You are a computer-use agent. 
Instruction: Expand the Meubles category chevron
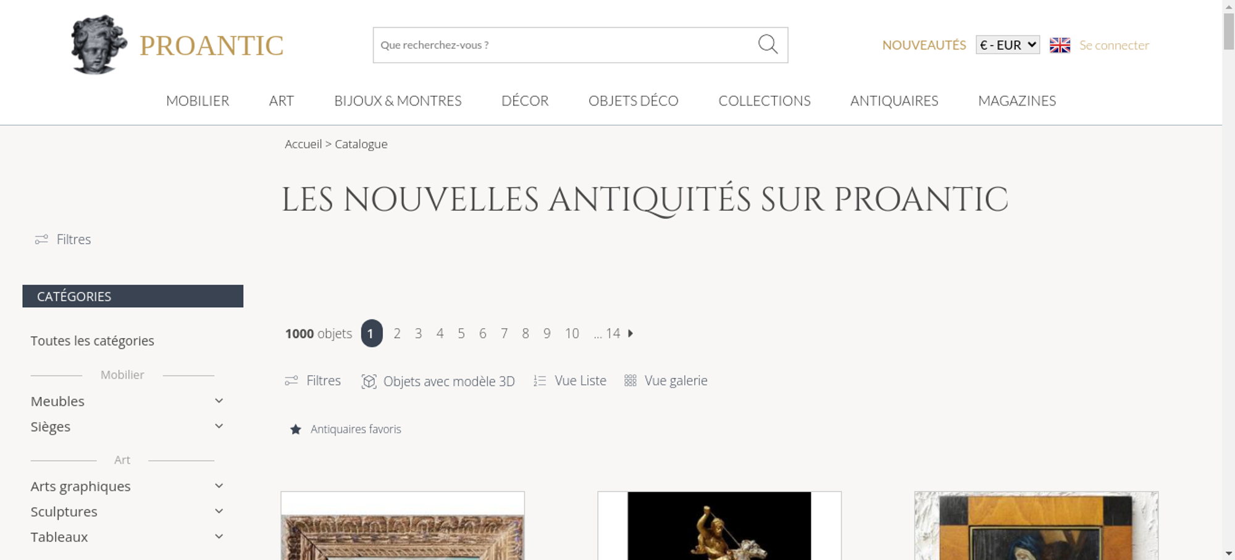pos(219,401)
